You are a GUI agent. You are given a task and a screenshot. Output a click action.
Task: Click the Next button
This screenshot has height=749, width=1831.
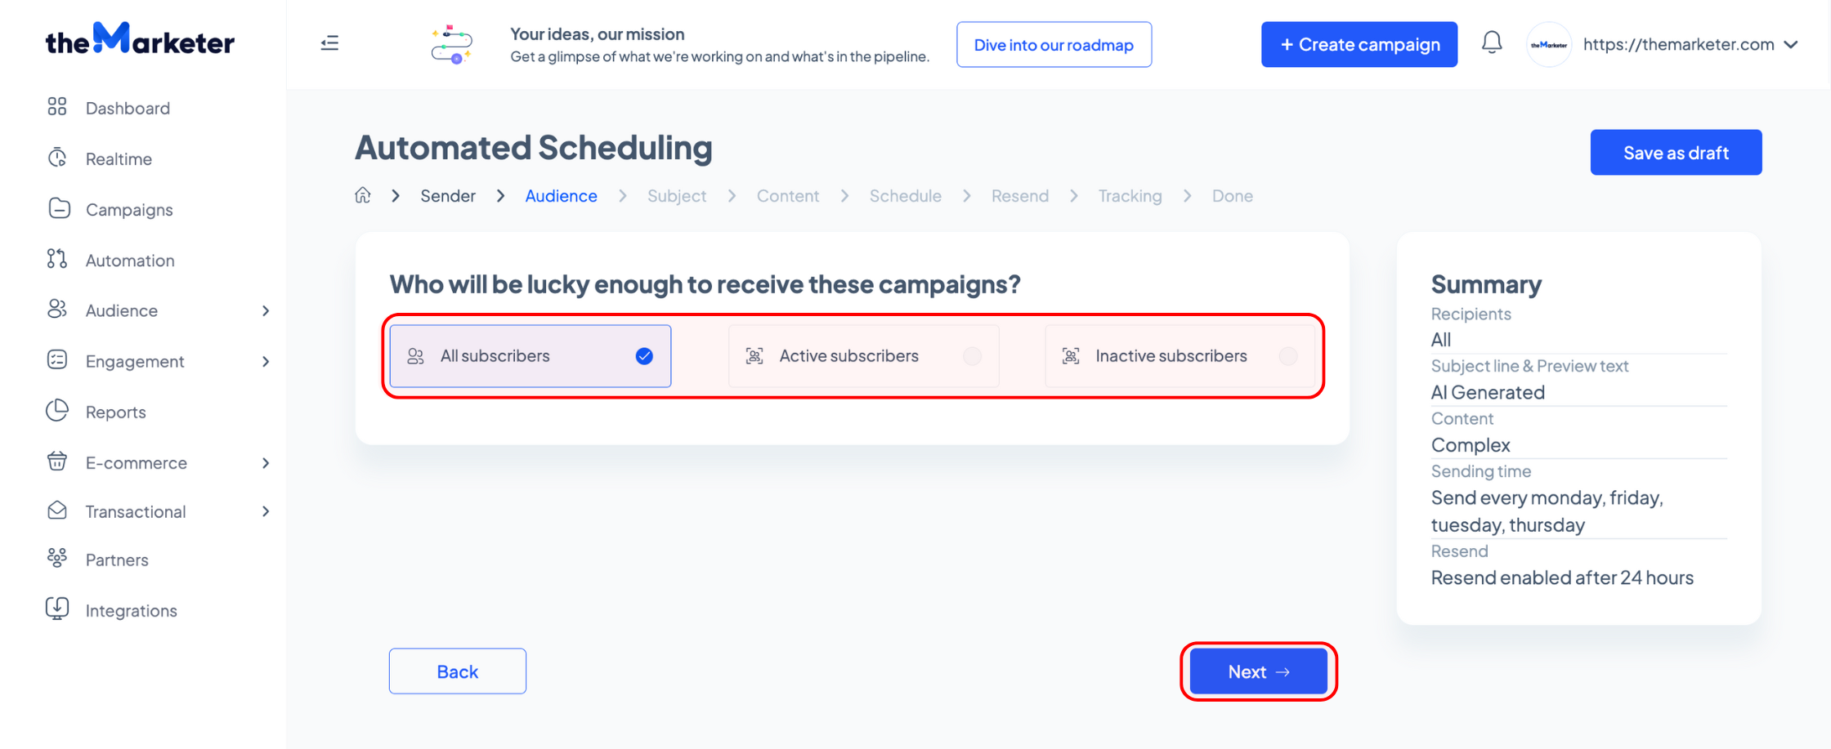[x=1258, y=671]
